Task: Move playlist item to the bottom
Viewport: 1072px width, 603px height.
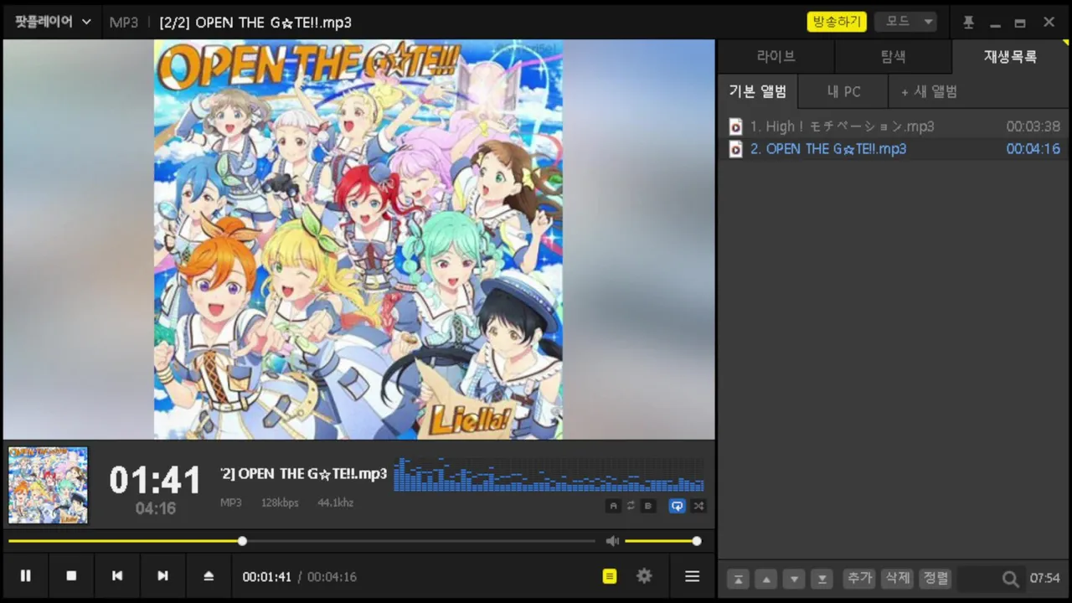Action: click(x=822, y=579)
